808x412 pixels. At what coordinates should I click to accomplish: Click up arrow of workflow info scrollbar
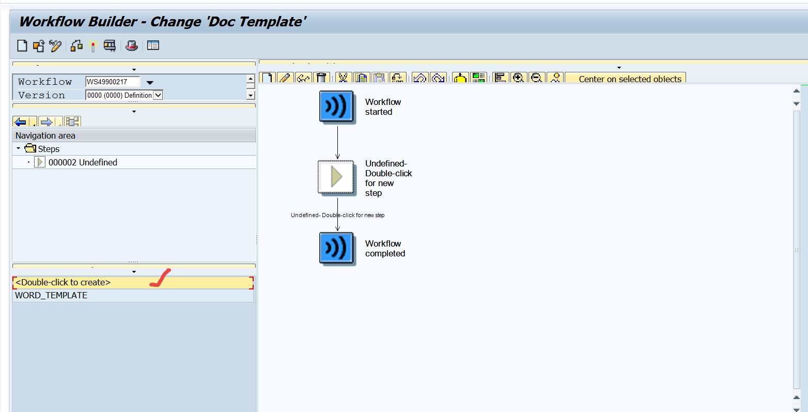click(251, 79)
